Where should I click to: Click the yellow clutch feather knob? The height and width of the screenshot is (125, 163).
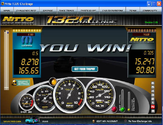click(x=129, y=110)
